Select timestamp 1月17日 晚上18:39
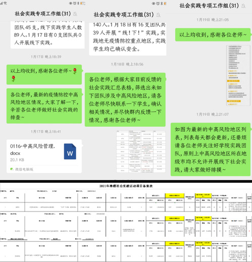Image resolution: width=252 pixels, height=262 pixels. [x=46, y=57]
